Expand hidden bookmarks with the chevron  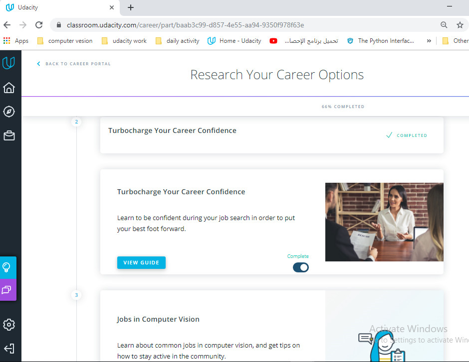point(429,41)
